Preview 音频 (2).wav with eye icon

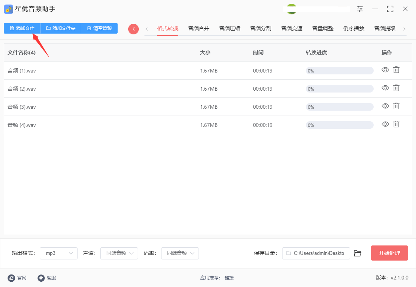coord(385,88)
